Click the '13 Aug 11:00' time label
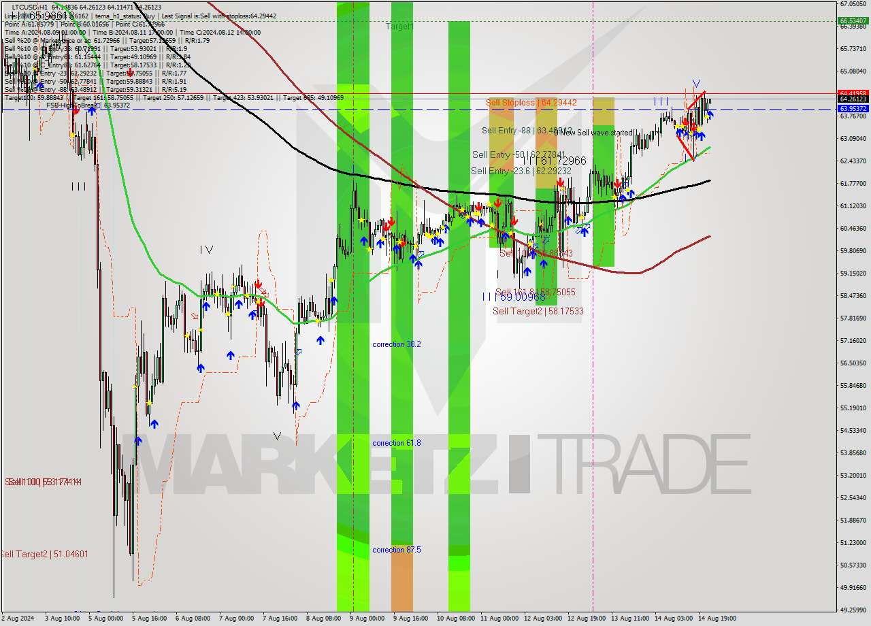871x626 pixels. pyautogui.click(x=631, y=619)
